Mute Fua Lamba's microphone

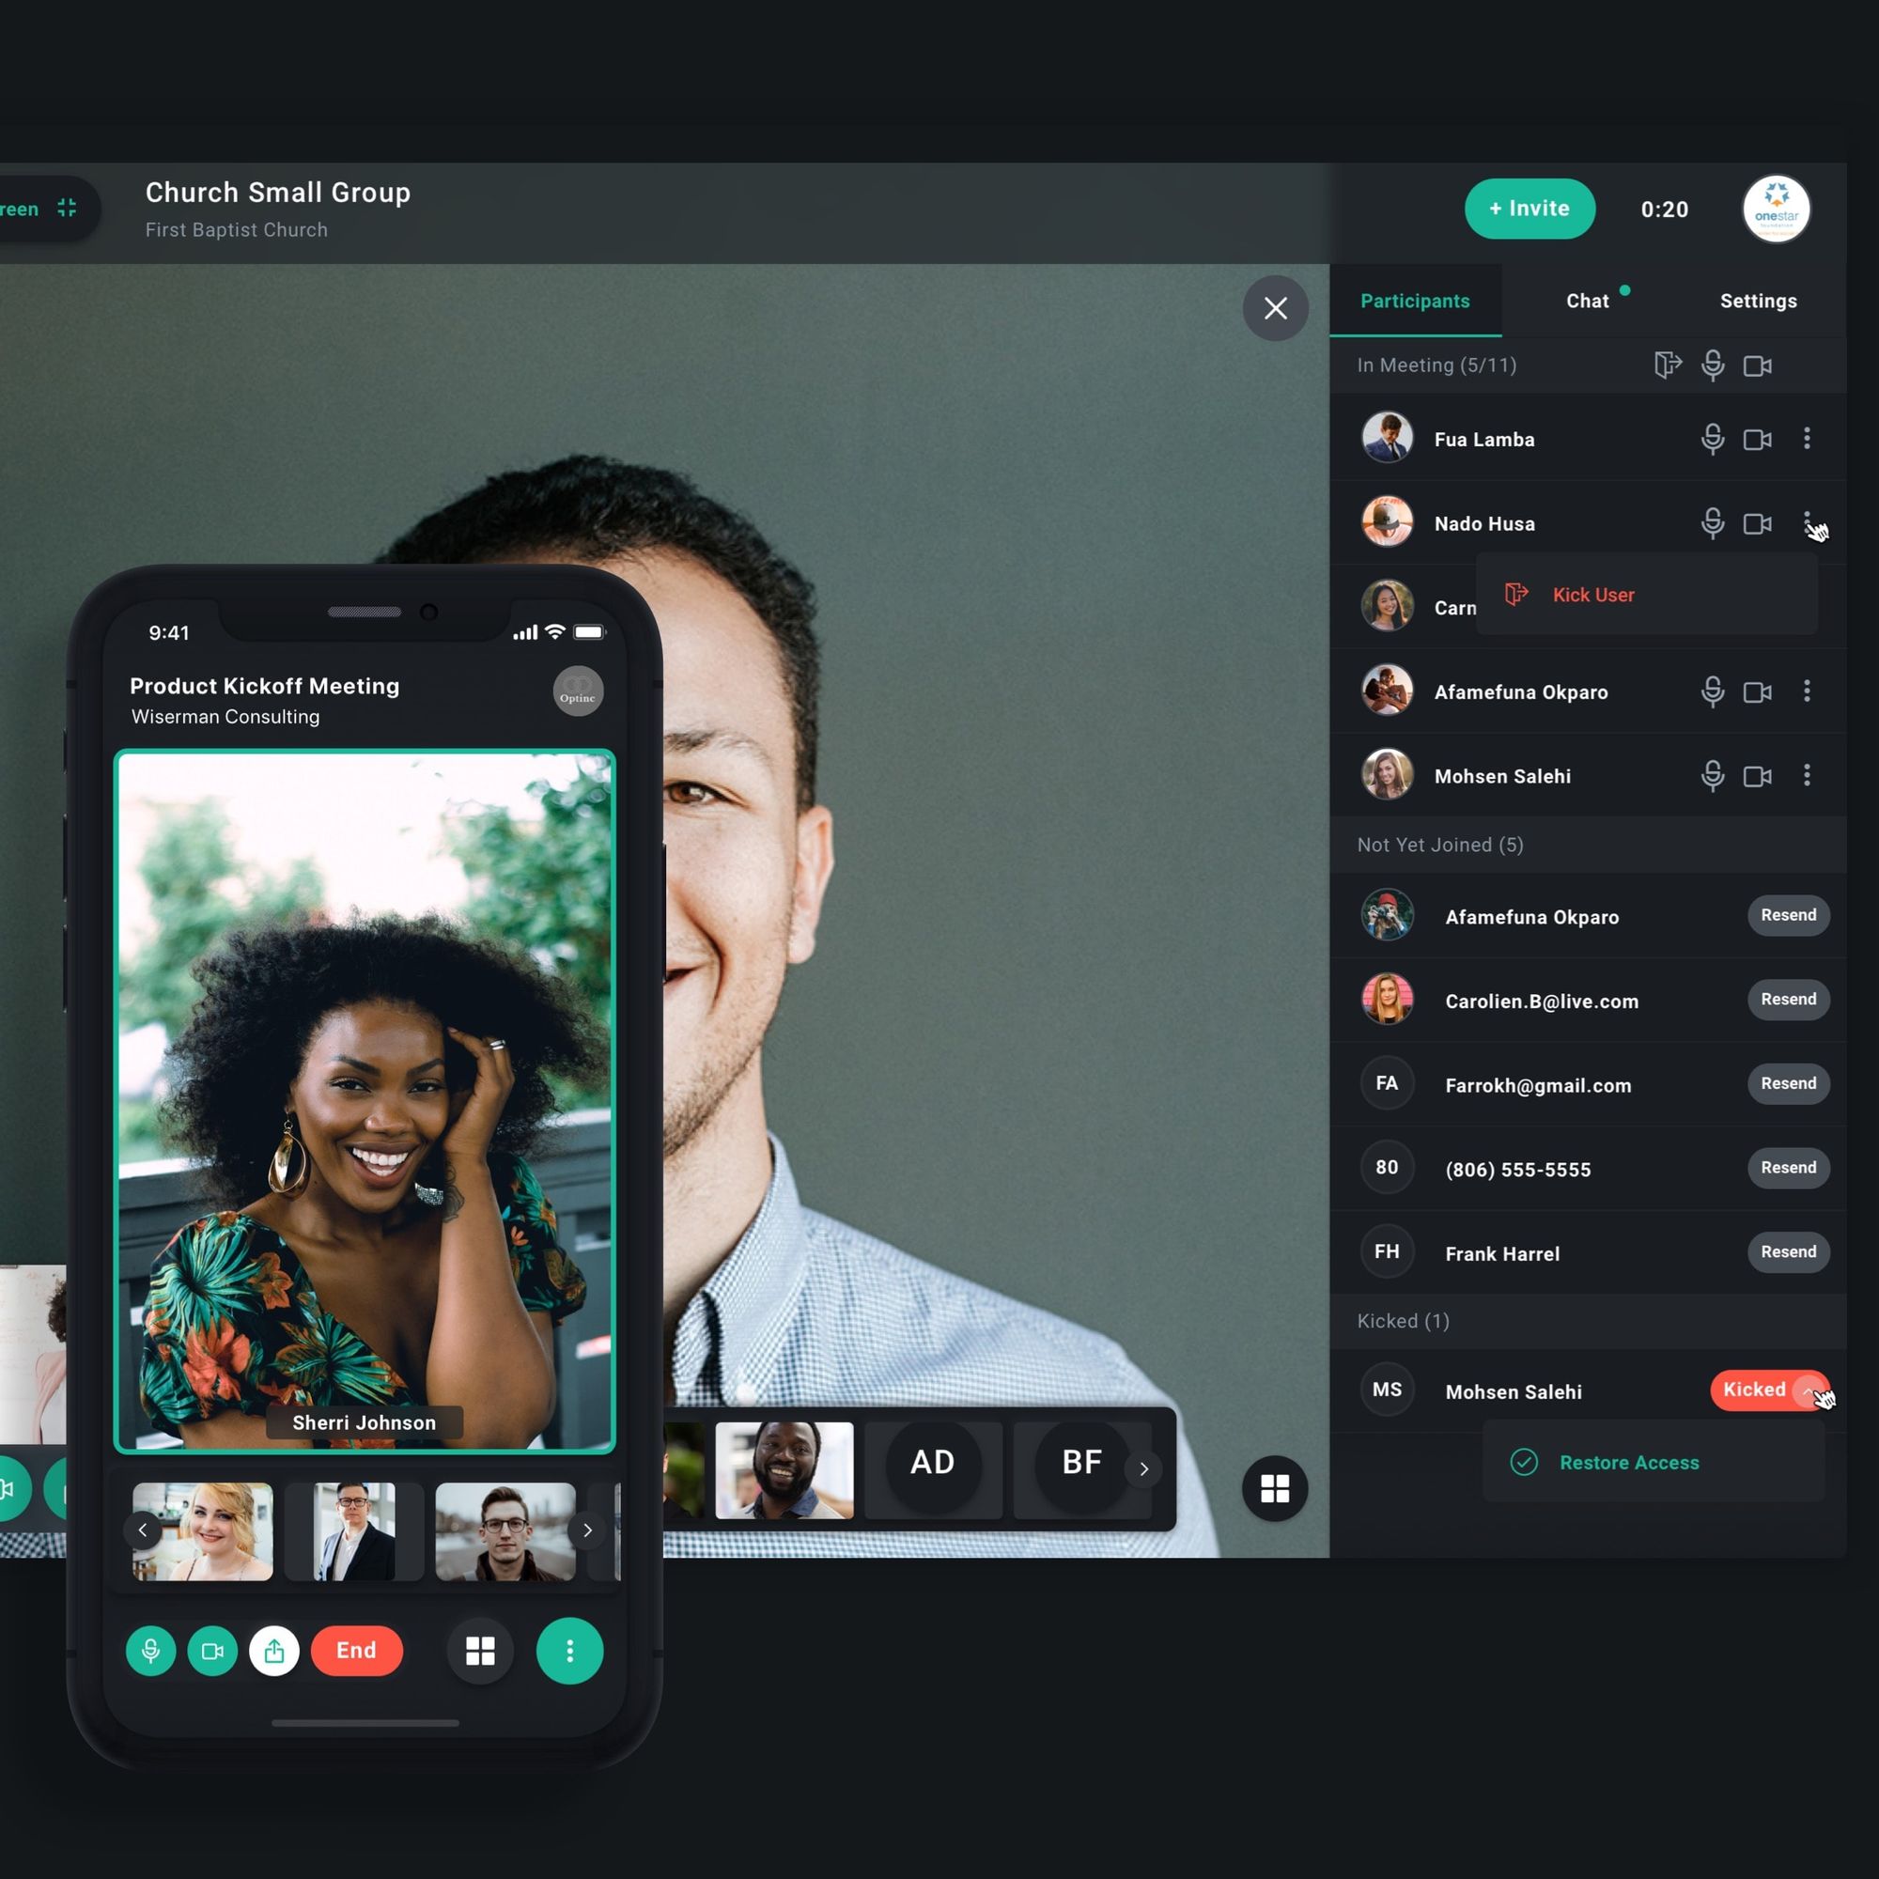click(x=1713, y=439)
